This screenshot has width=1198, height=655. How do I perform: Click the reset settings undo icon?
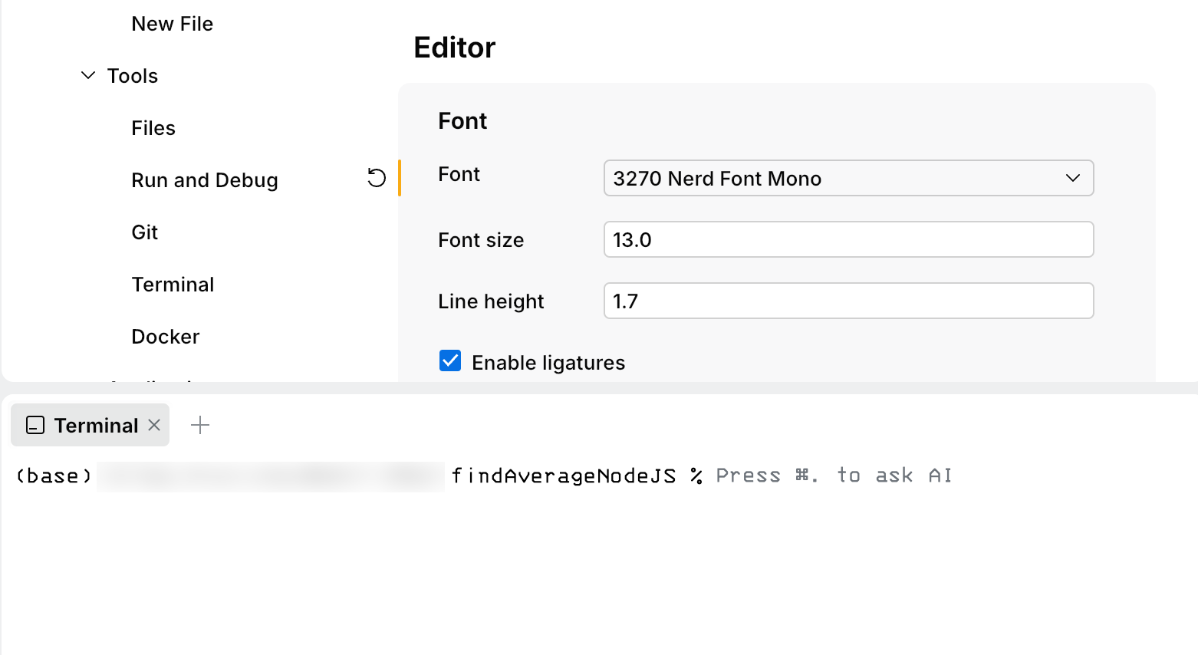coord(376,178)
